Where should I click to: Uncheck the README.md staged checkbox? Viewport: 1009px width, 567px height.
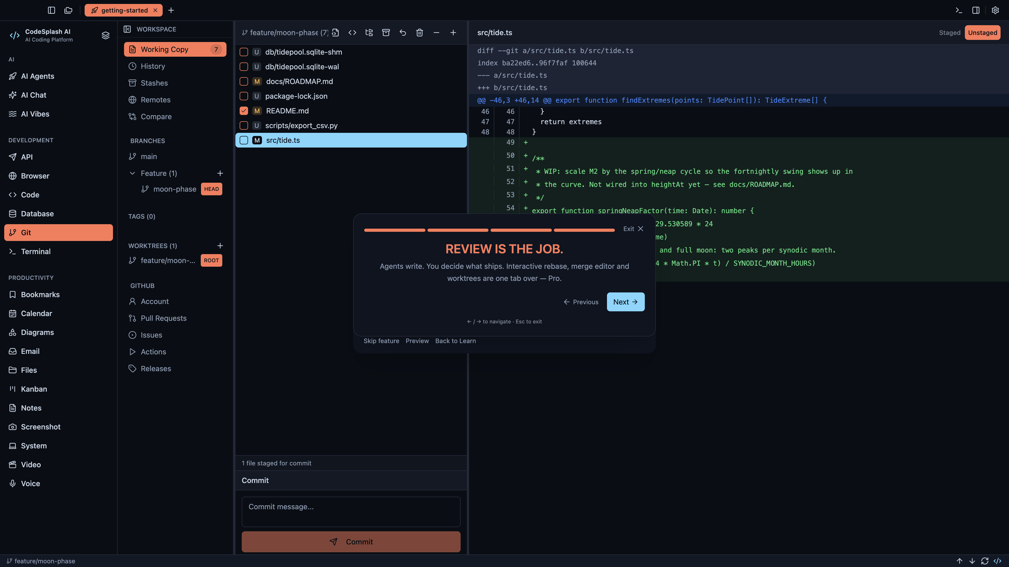[x=244, y=111]
